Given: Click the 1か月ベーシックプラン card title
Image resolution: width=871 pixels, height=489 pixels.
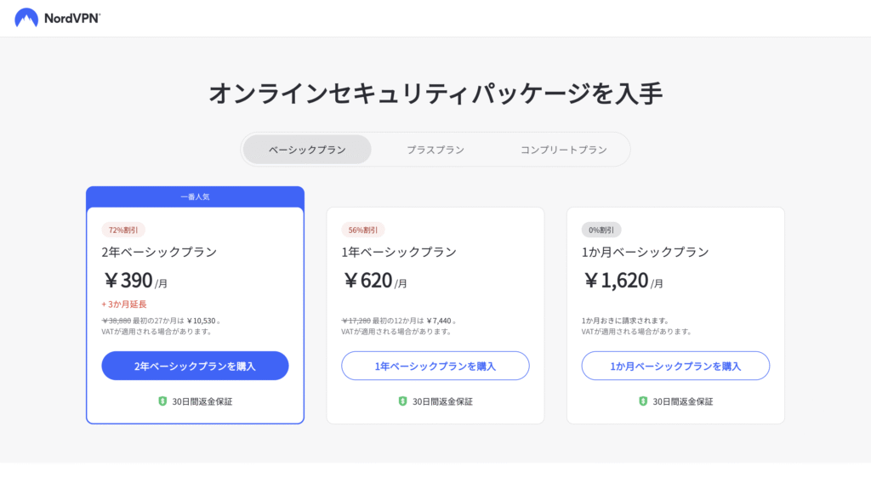Looking at the screenshot, I should [645, 252].
